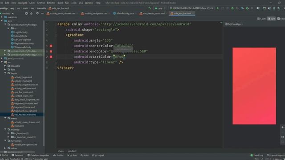Click the startColor gutter color swatch

pyautogui.click(x=51, y=57)
